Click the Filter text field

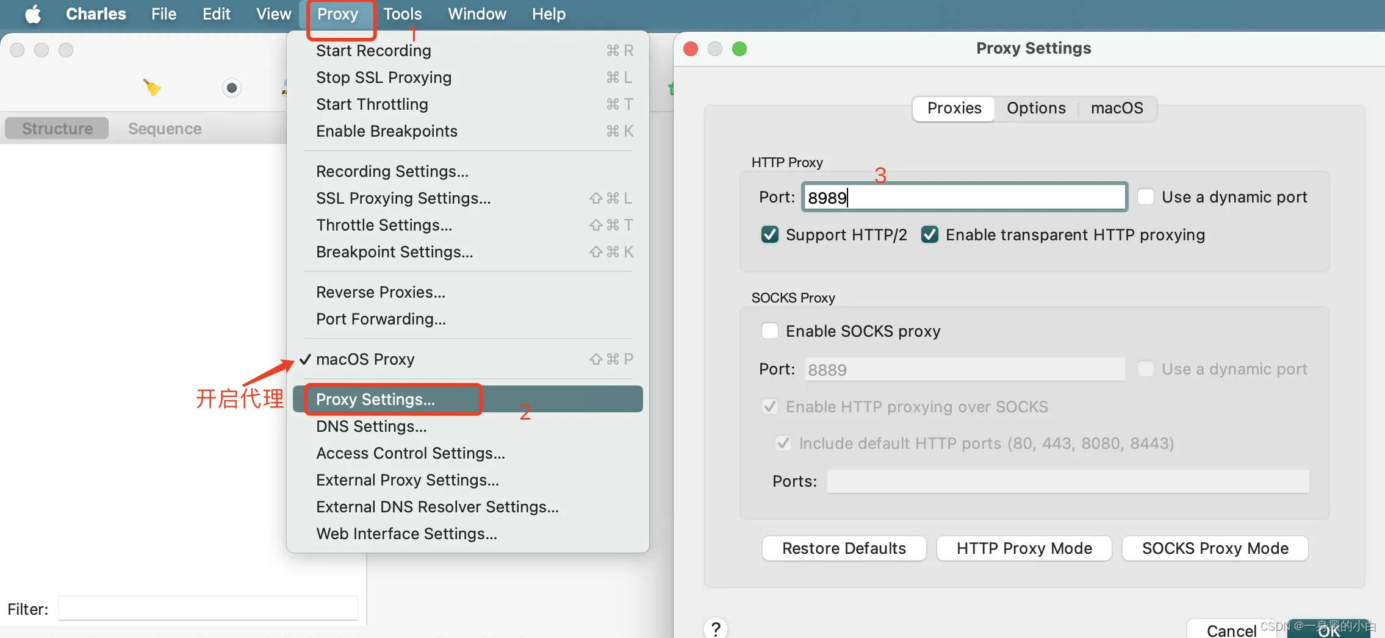[x=207, y=609]
